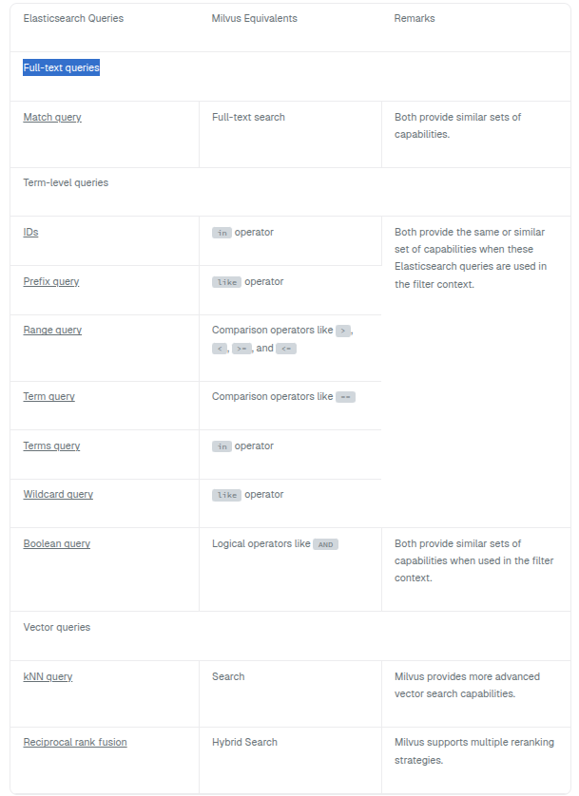Follow the Boolean query link
Viewport: 579px width, 796px height.
pos(56,544)
